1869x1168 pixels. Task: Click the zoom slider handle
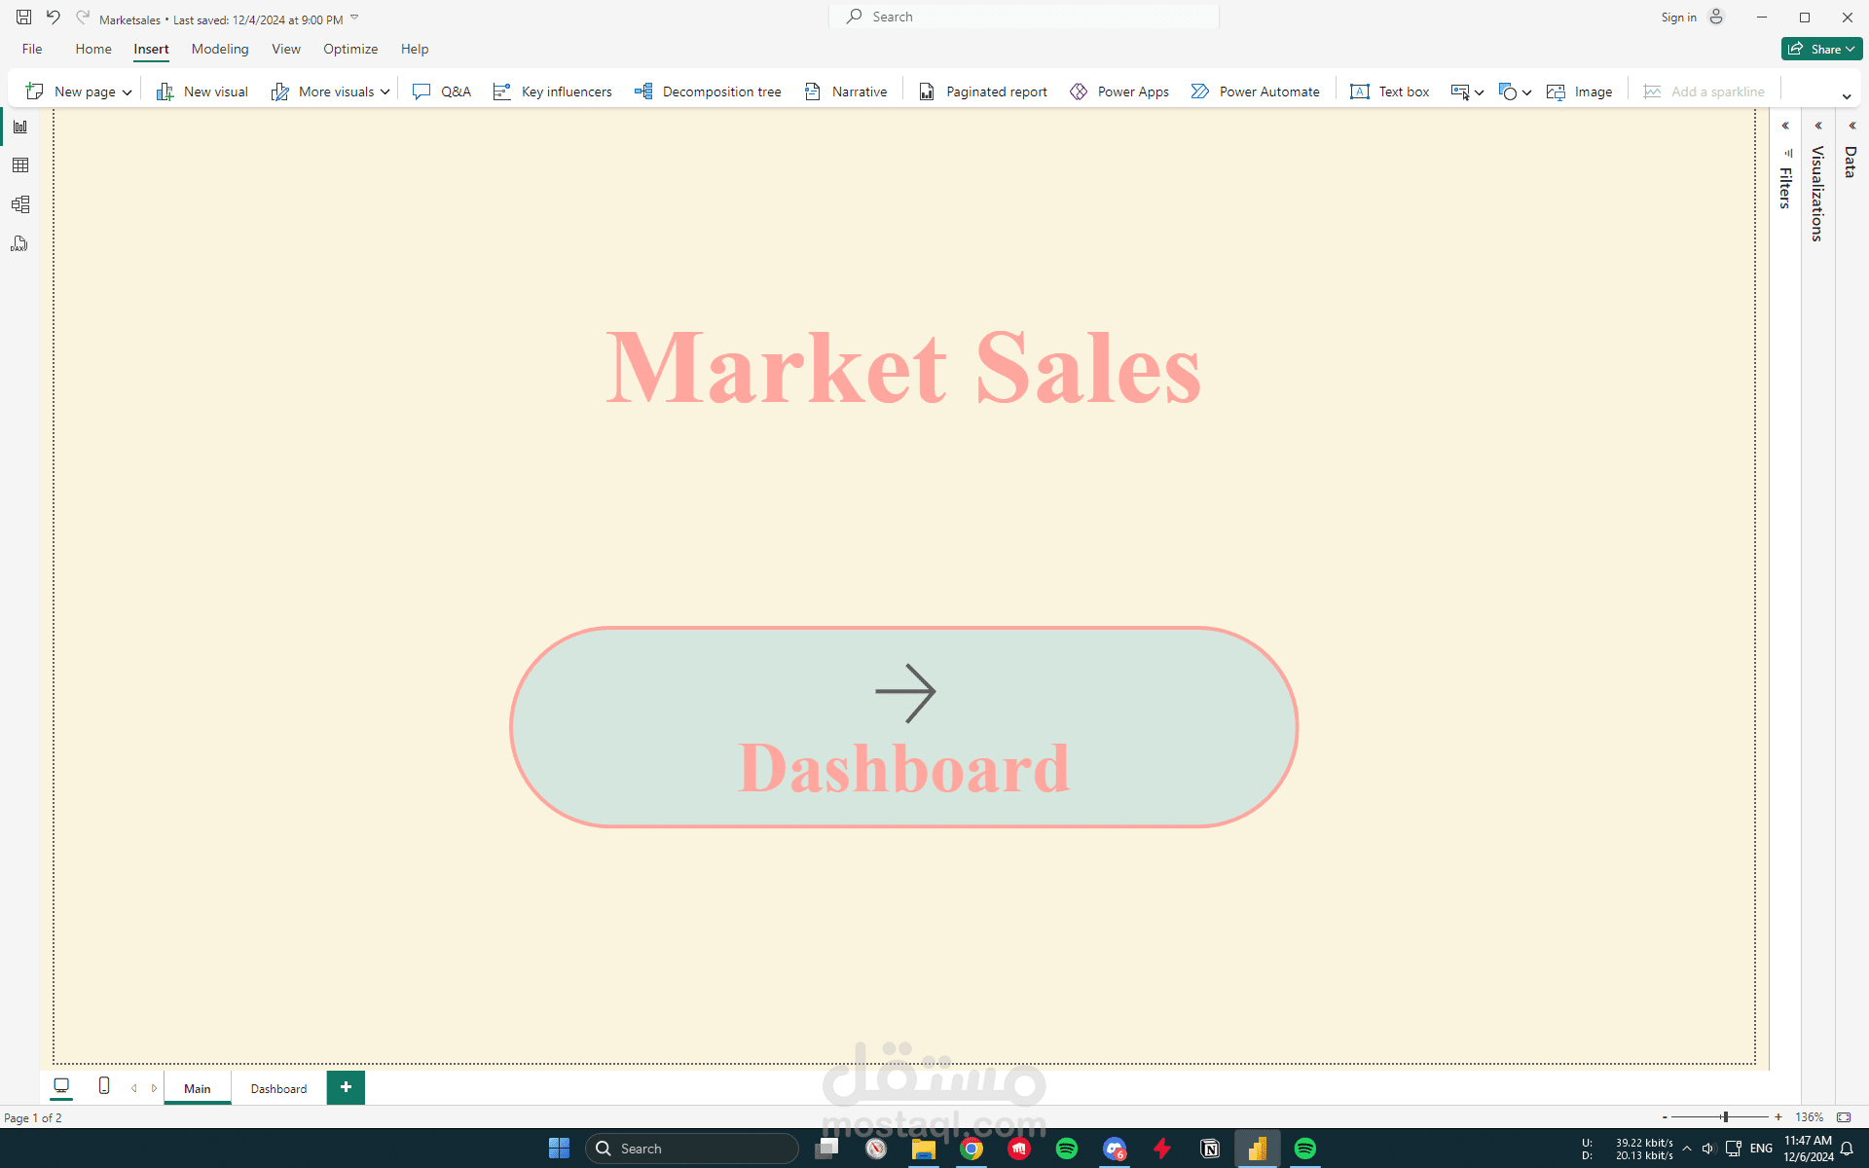click(x=1725, y=1117)
